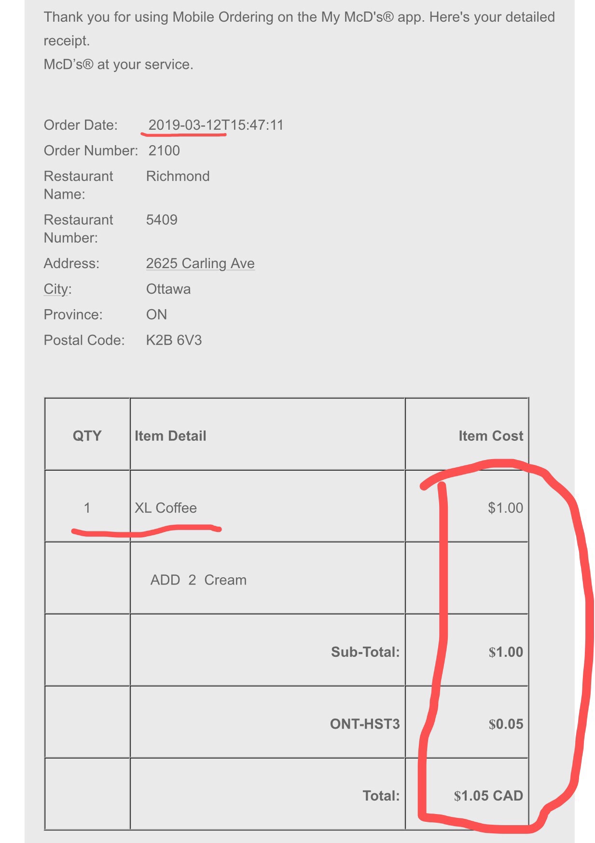Click the ON province value
This screenshot has width=595, height=843.
[x=156, y=314]
